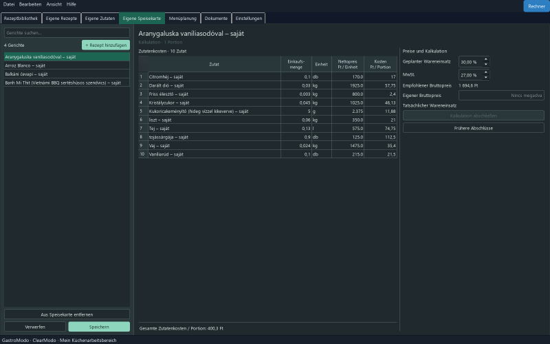Click the 112,5 cost cell
The height and width of the screenshot is (344, 550).
click(380, 137)
